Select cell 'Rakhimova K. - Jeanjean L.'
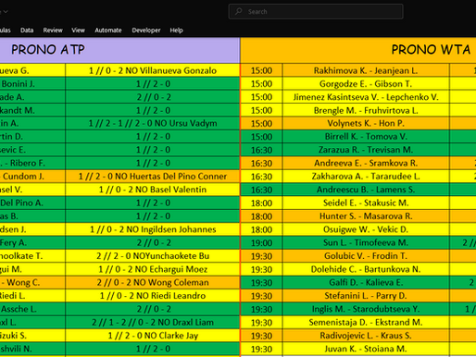476x357 pixels. [x=366, y=70]
